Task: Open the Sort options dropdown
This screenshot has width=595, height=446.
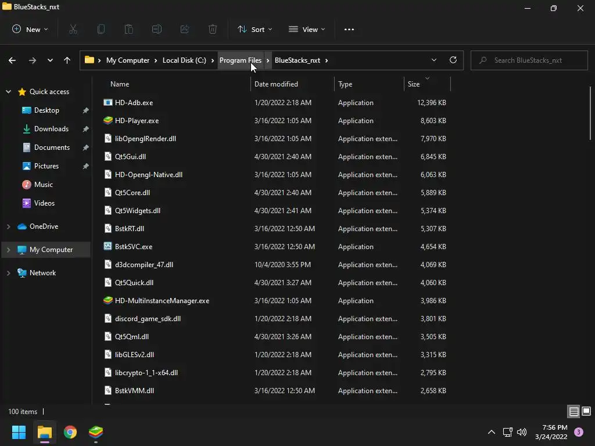Action: (x=255, y=29)
